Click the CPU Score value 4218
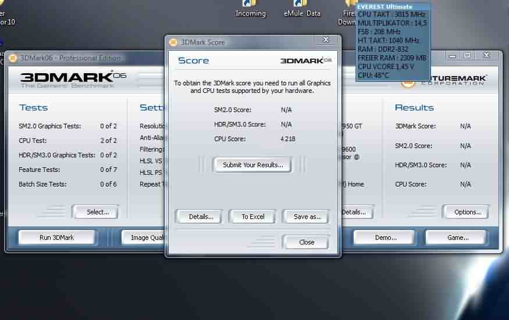The height and width of the screenshot is (320, 509). (287, 139)
